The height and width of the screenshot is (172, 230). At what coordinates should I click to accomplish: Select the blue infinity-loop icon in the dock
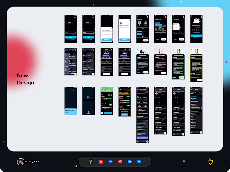click(110, 162)
